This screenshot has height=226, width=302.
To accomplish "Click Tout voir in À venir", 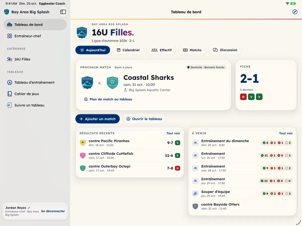I will pos(286,133).
